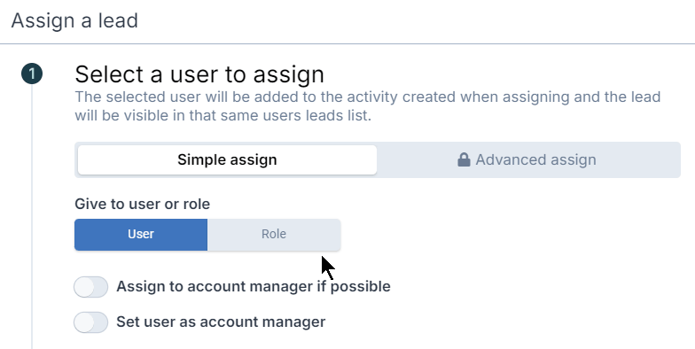Click the 'Assign a lead' dialog title
The image size is (695, 349).
[x=74, y=21]
